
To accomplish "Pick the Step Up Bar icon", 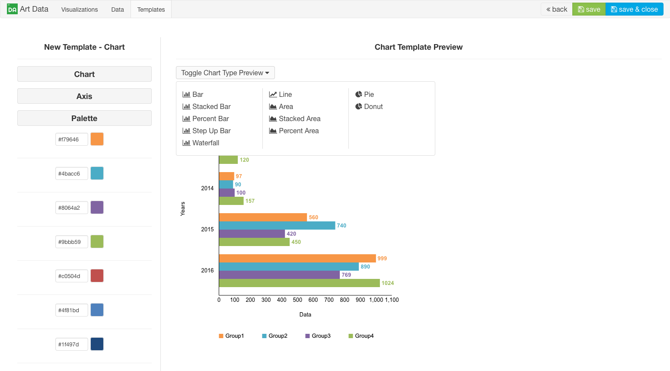I will pyautogui.click(x=186, y=131).
